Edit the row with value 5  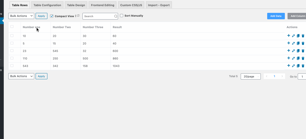[x=293, y=43]
